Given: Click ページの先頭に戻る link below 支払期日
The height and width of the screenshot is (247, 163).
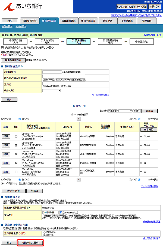Looking at the screenshot, I should 152,222.
